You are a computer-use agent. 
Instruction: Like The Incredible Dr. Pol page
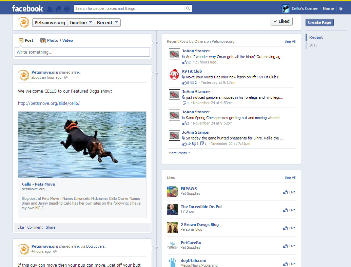pos(289,210)
